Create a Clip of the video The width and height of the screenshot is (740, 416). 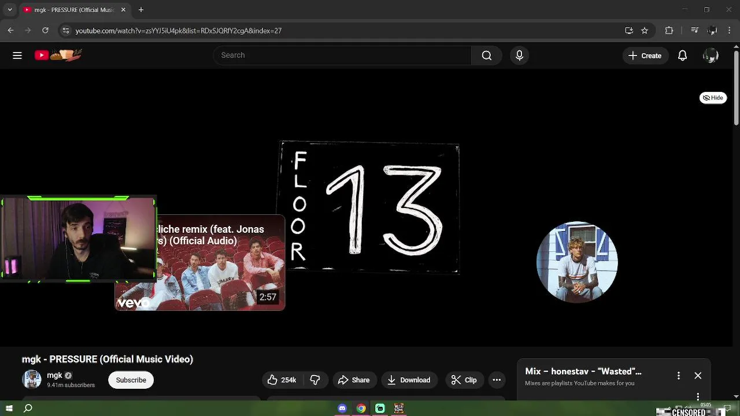click(464, 380)
